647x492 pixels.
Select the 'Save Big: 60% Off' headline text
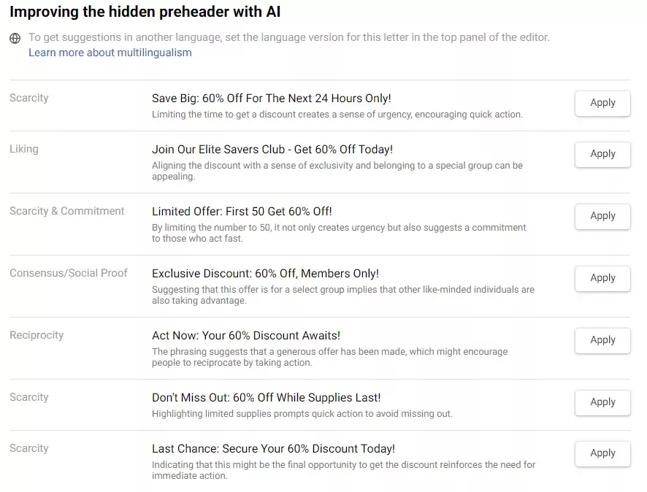271,98
